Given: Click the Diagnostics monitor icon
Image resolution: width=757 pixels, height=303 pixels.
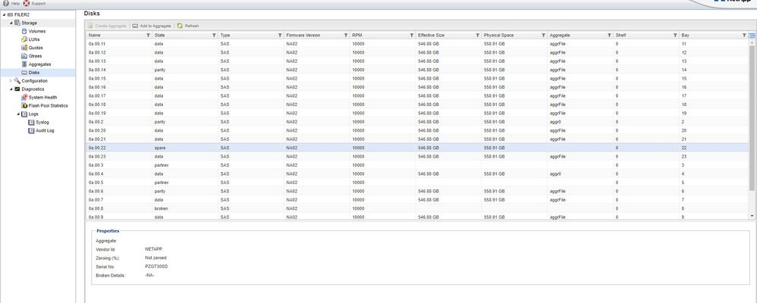Looking at the screenshot, I should point(17,89).
